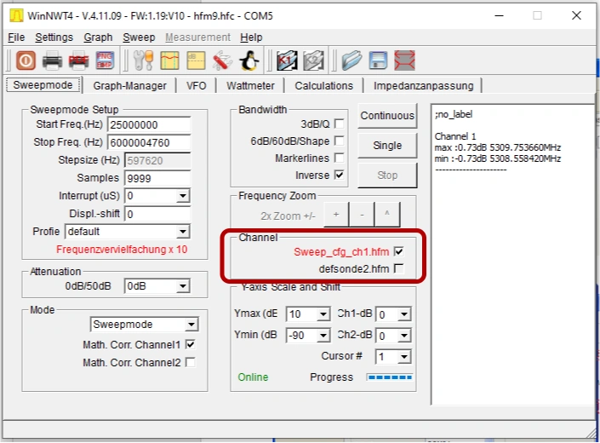
Task: Disable Math. Corr. Channel1 checkbox
Action: click(190, 344)
